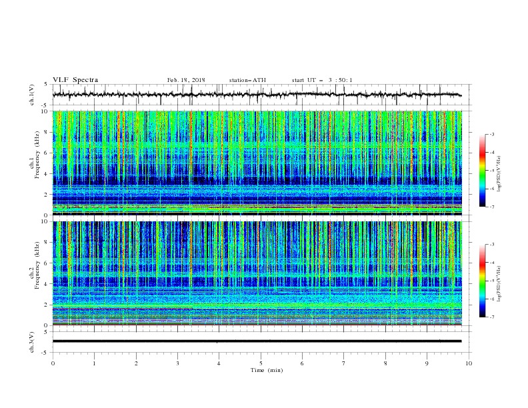
Task: Click inside the ch.1 spectrogram panel
Action: click(x=257, y=163)
